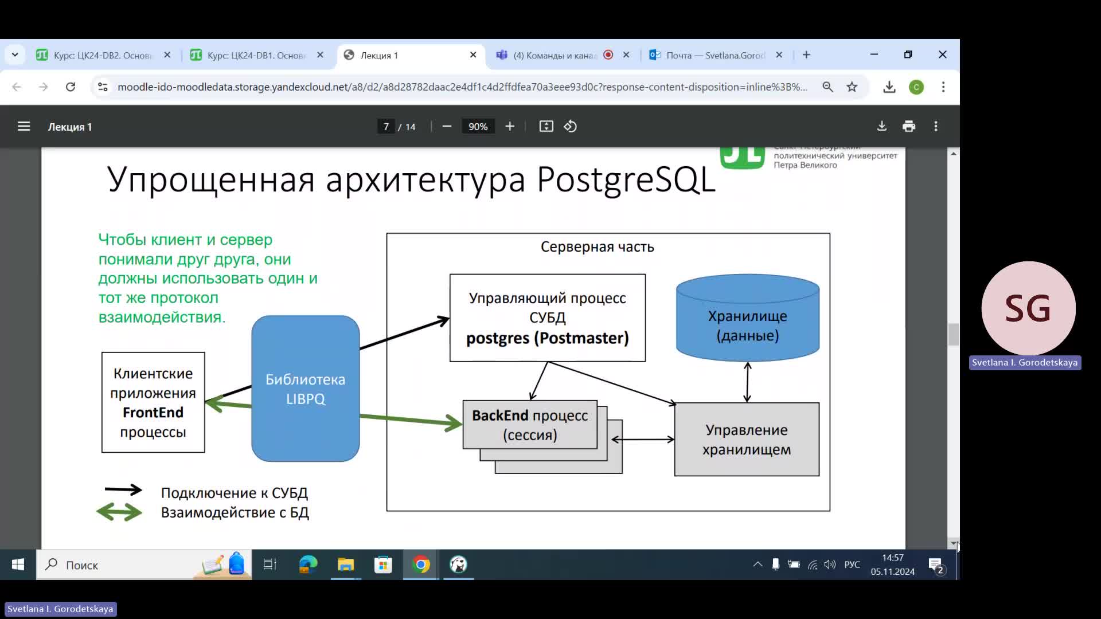Close the Курс: ЦК24-DB1 tab
Image resolution: width=1101 pixels, height=619 pixels.
(x=320, y=55)
